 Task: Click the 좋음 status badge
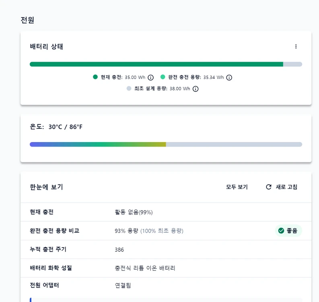pos(288,231)
